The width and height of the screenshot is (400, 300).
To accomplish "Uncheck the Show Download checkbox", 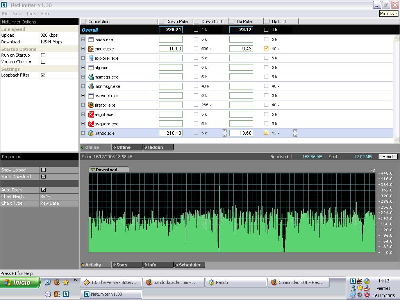I will coord(44,177).
